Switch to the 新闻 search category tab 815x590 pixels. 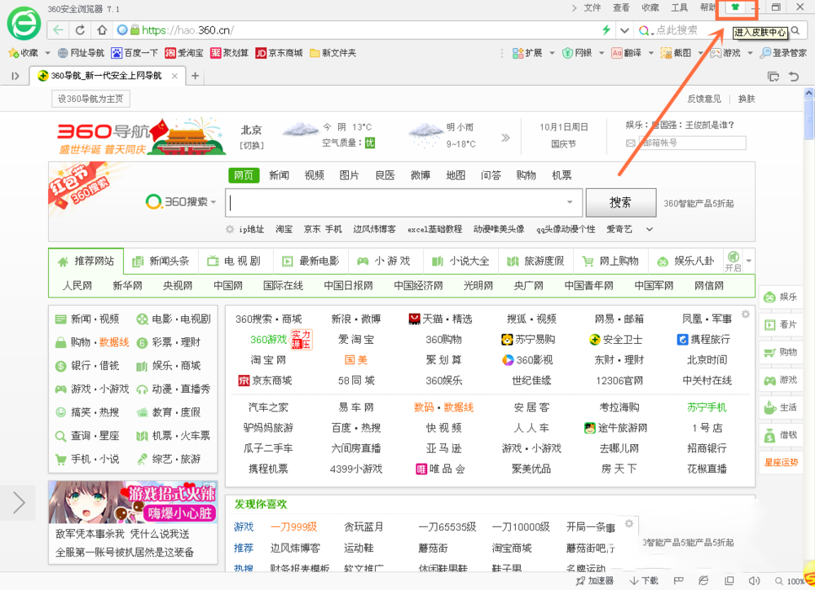pyautogui.click(x=278, y=175)
